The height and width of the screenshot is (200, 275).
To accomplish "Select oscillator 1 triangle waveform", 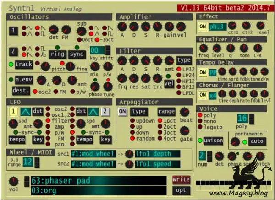I will tap(24, 34).
